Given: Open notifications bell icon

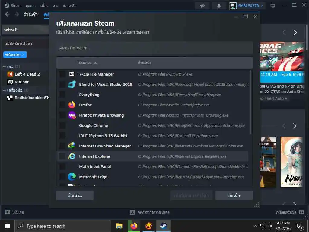Looking at the screenshot, I should [x=219, y=5].
